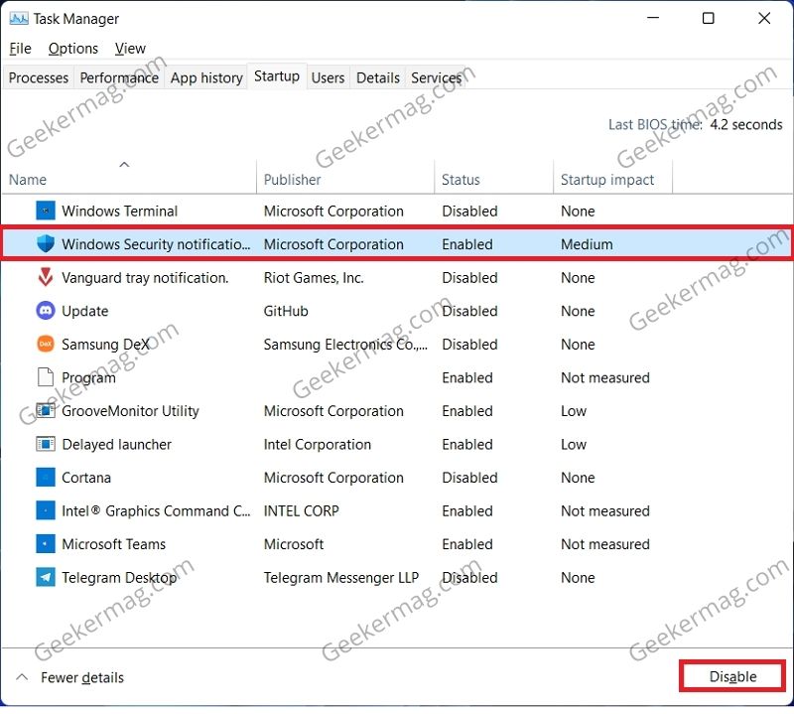Close the Task Manager window

(x=764, y=18)
